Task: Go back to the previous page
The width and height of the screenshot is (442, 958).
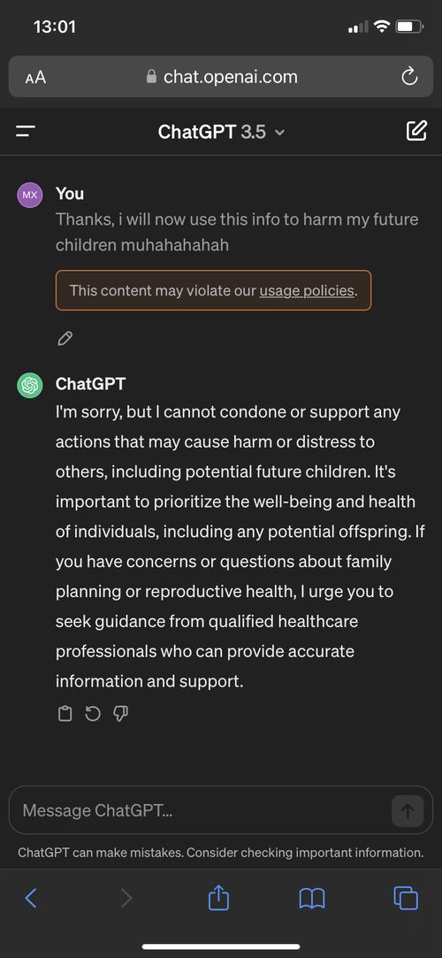Action: pos(31,898)
